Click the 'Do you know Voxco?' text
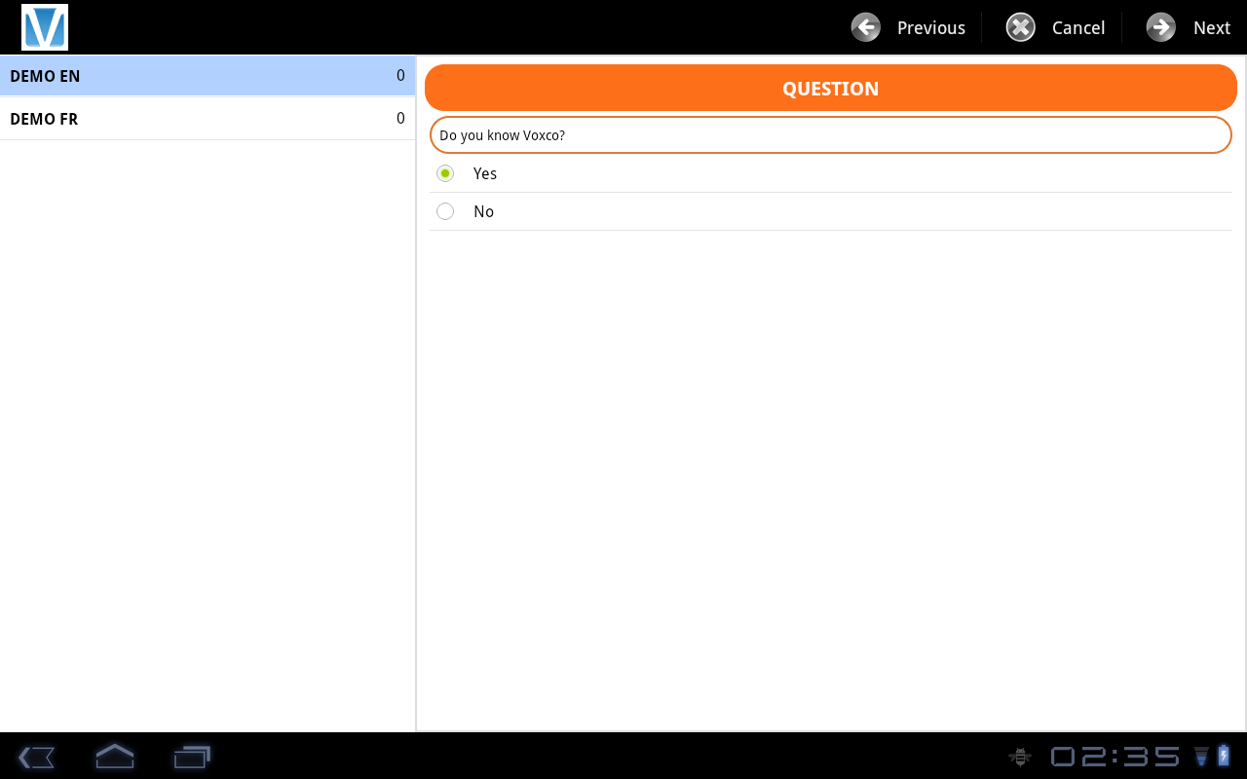The height and width of the screenshot is (779, 1247). [502, 135]
